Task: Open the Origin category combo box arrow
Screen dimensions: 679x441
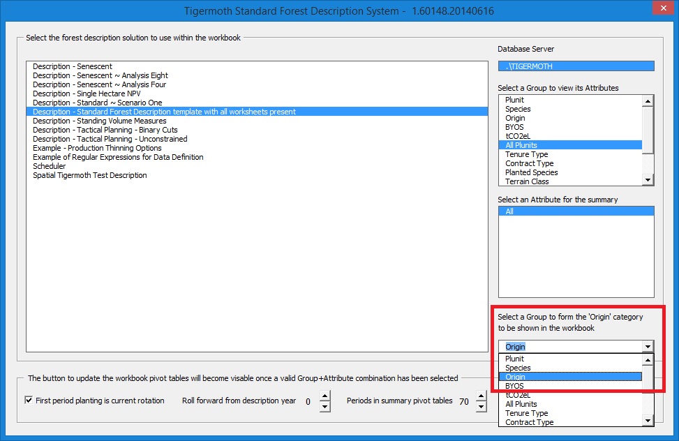Action: coord(648,347)
